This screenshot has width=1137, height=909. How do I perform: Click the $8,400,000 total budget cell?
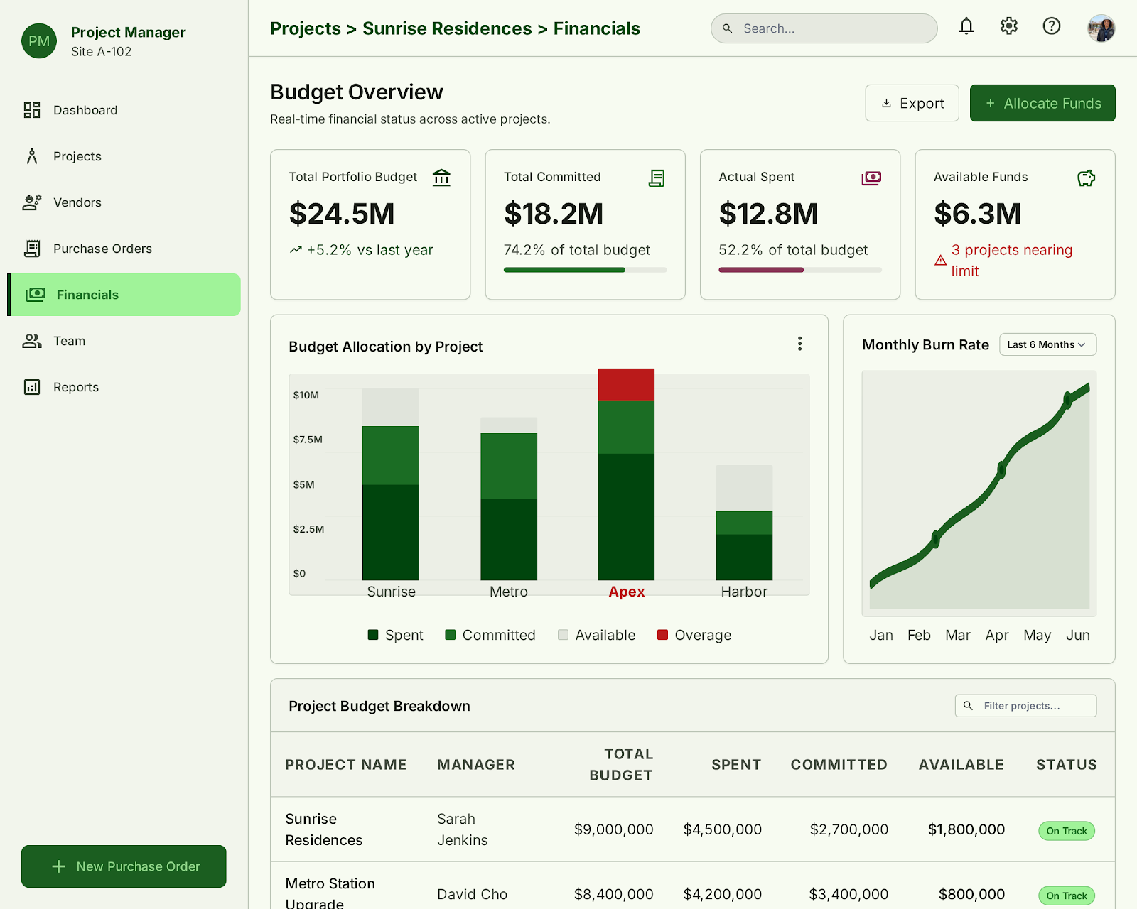614,894
